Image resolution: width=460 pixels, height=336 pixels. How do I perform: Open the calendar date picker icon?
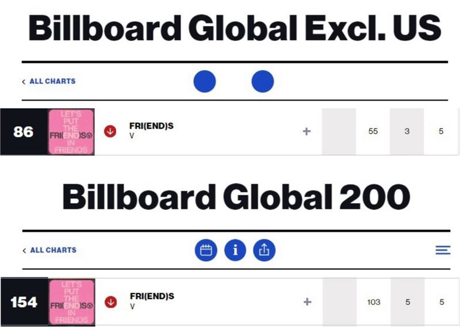point(206,250)
